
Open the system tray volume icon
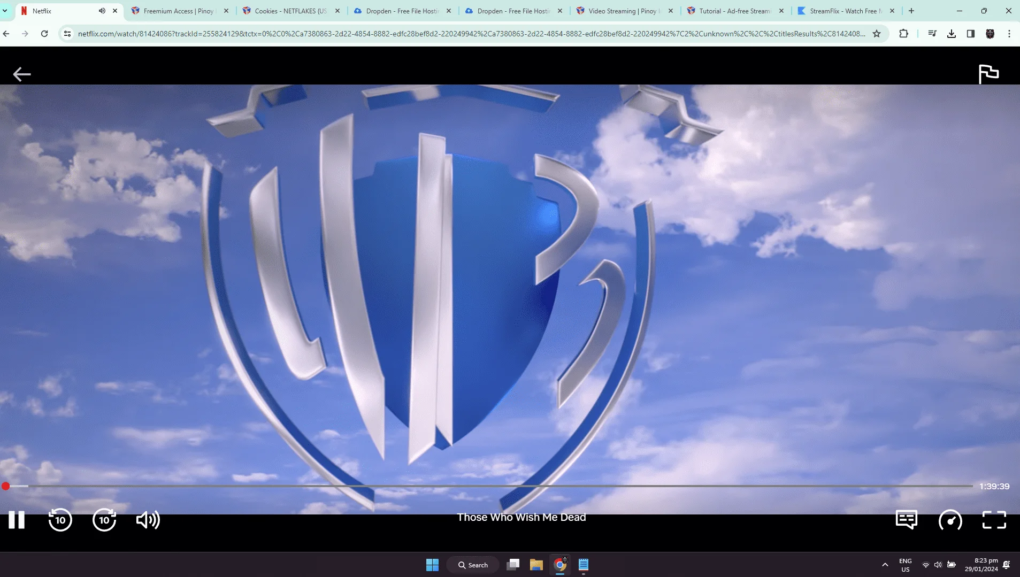[938, 565]
